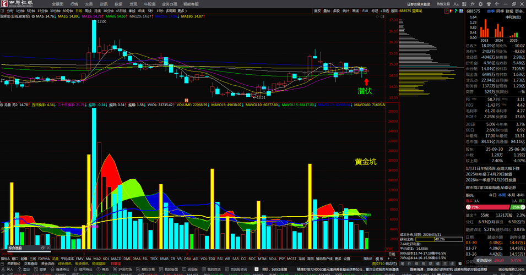The width and height of the screenshot is (526, 275).
Task: Toggle the 复权 adjustment button
Action: coord(317,11)
